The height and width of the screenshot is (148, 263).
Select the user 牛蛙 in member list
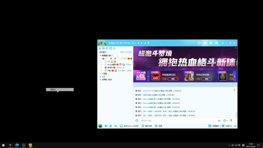(x=109, y=71)
